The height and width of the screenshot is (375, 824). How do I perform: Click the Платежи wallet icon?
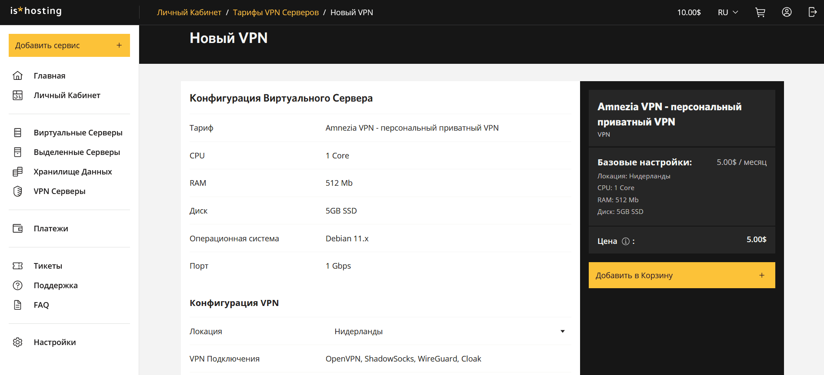pyautogui.click(x=18, y=229)
